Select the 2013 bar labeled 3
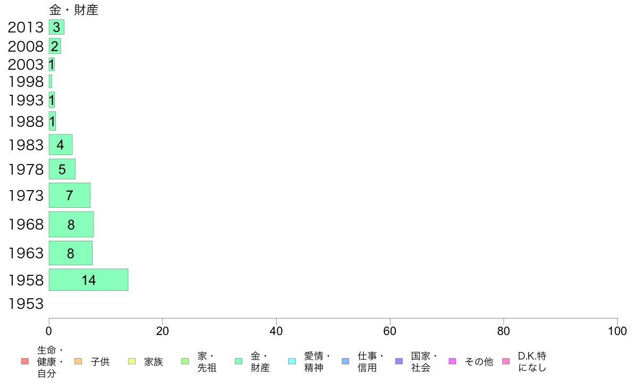632x392 pixels. pos(57,27)
